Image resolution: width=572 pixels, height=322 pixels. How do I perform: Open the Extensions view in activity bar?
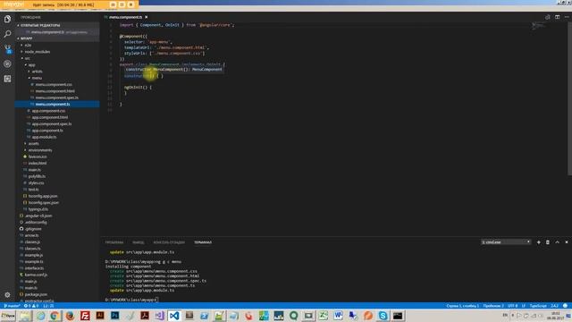7,79
